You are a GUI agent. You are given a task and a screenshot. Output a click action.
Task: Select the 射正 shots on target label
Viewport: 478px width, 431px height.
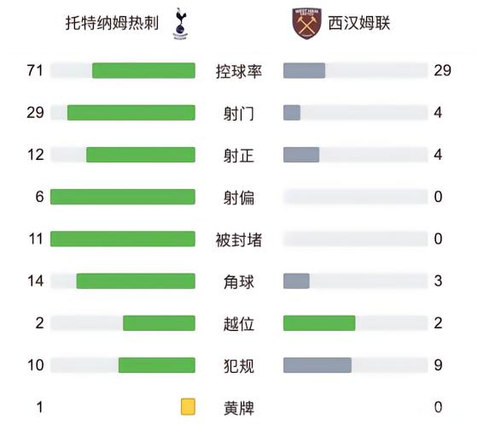tap(239, 156)
